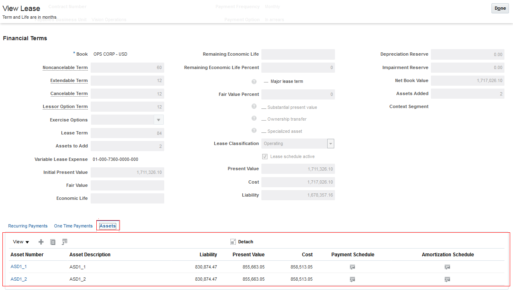Click the Assets Added field
513x290 pixels.
(x=467, y=93)
